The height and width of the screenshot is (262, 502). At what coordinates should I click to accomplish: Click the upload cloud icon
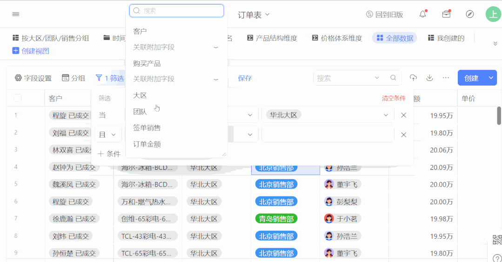[x=413, y=78]
